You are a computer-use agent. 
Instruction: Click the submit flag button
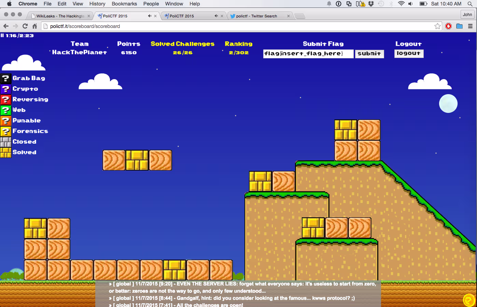point(369,54)
